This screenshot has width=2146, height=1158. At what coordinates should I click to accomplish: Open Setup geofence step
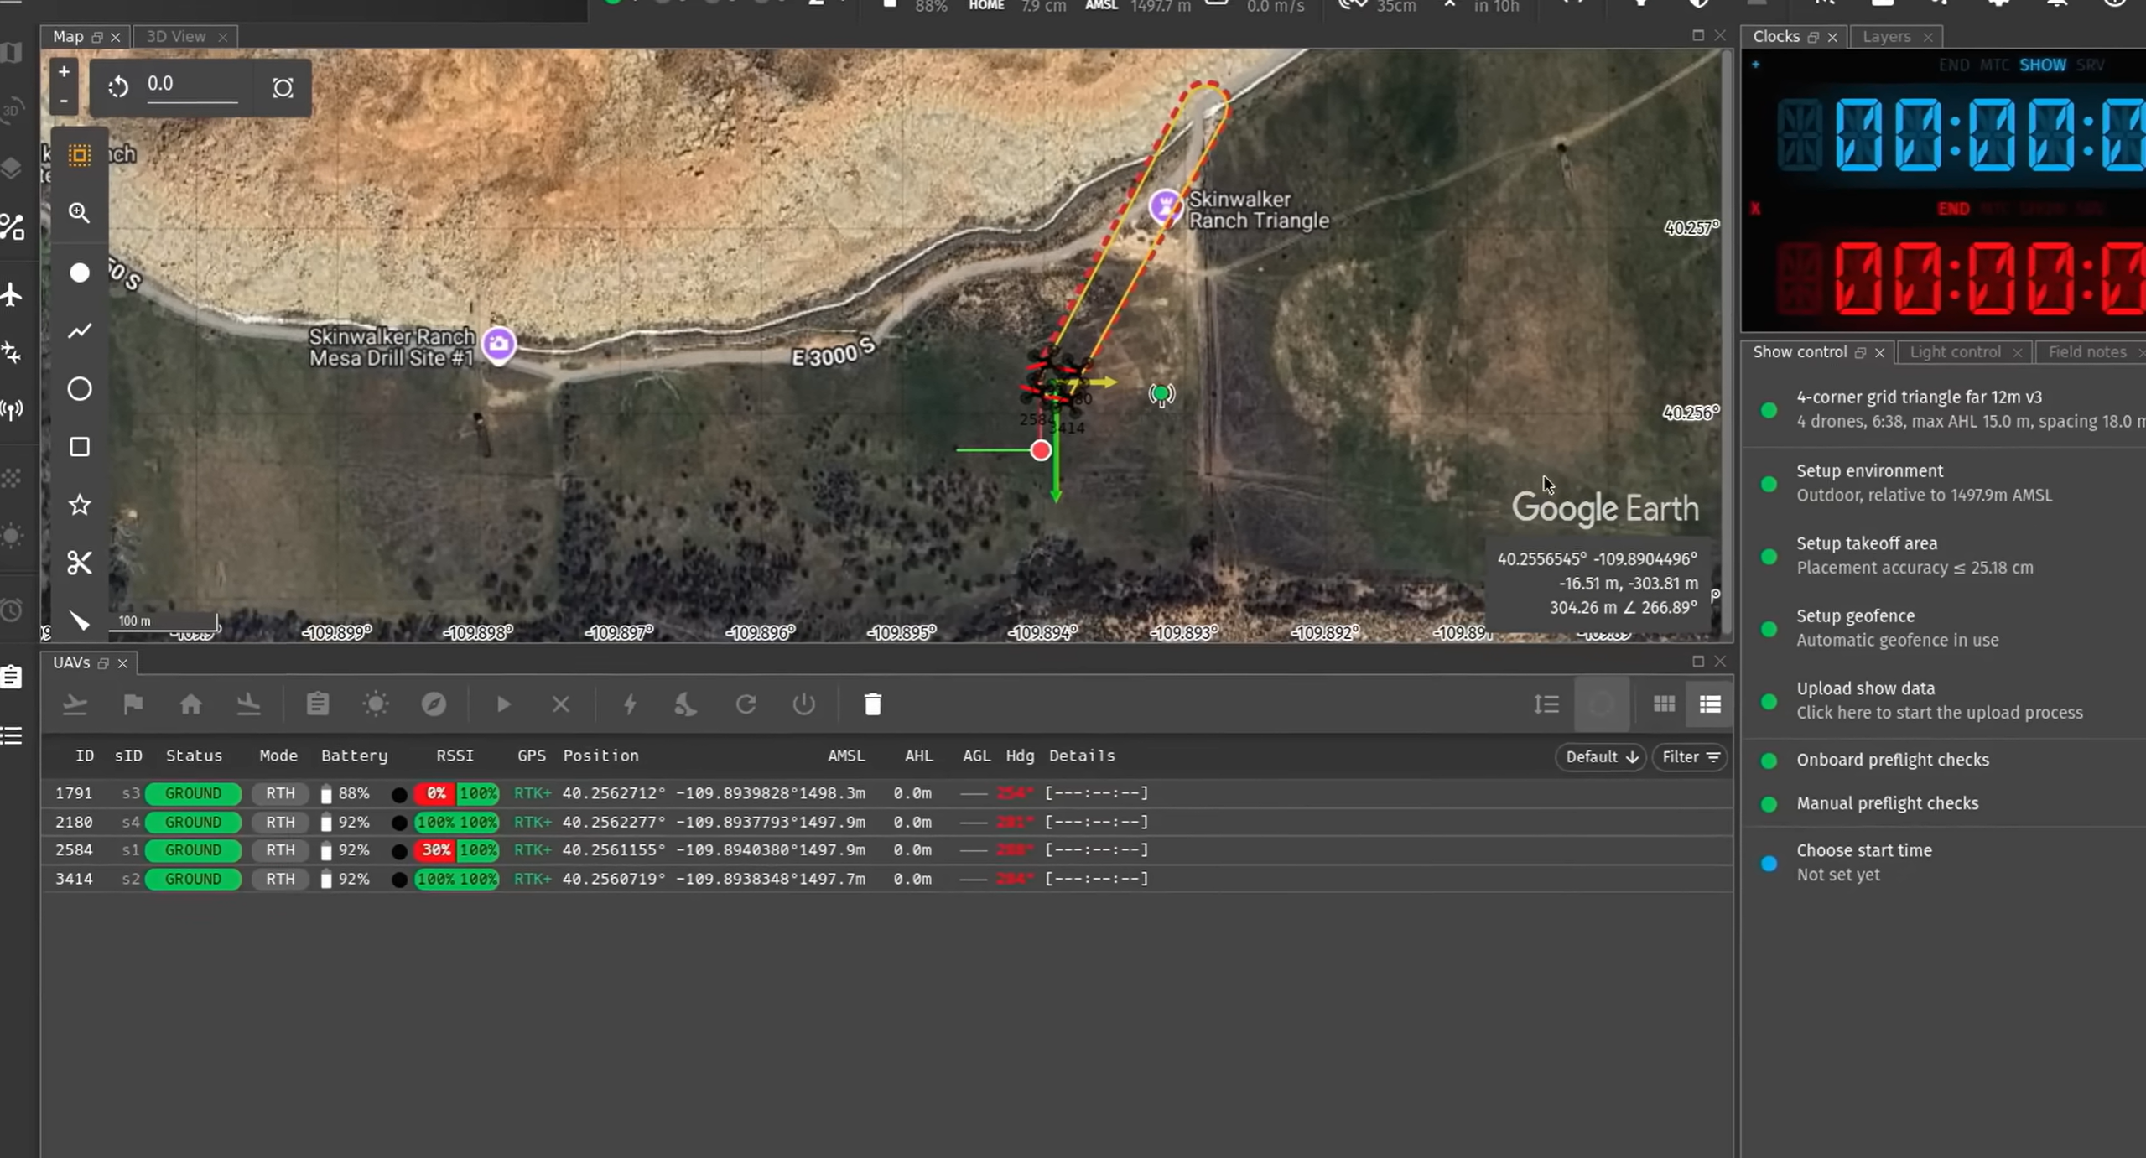click(1944, 628)
